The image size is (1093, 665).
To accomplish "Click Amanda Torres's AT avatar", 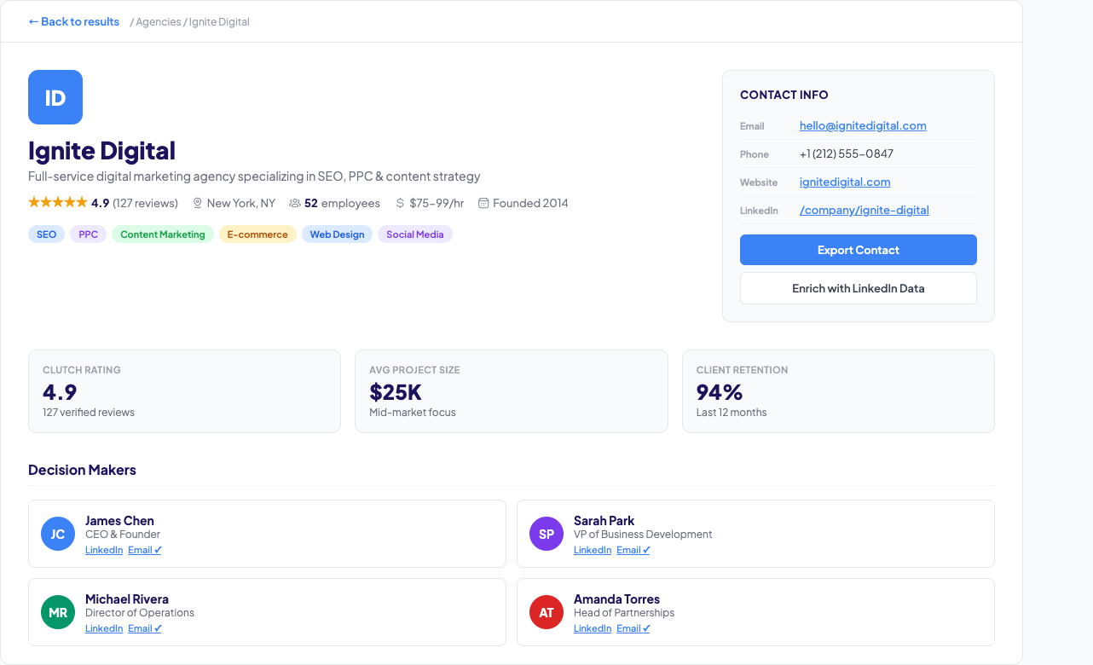I will pos(546,612).
